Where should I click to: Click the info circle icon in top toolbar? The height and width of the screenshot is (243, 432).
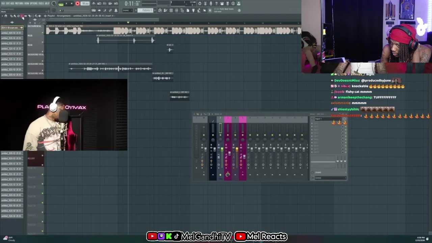233,3
